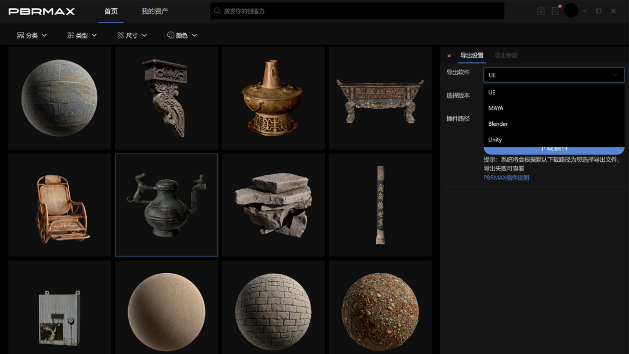The height and width of the screenshot is (354, 629).
Task: Open the copper hot pot asset thumbnail
Action: coord(273,98)
